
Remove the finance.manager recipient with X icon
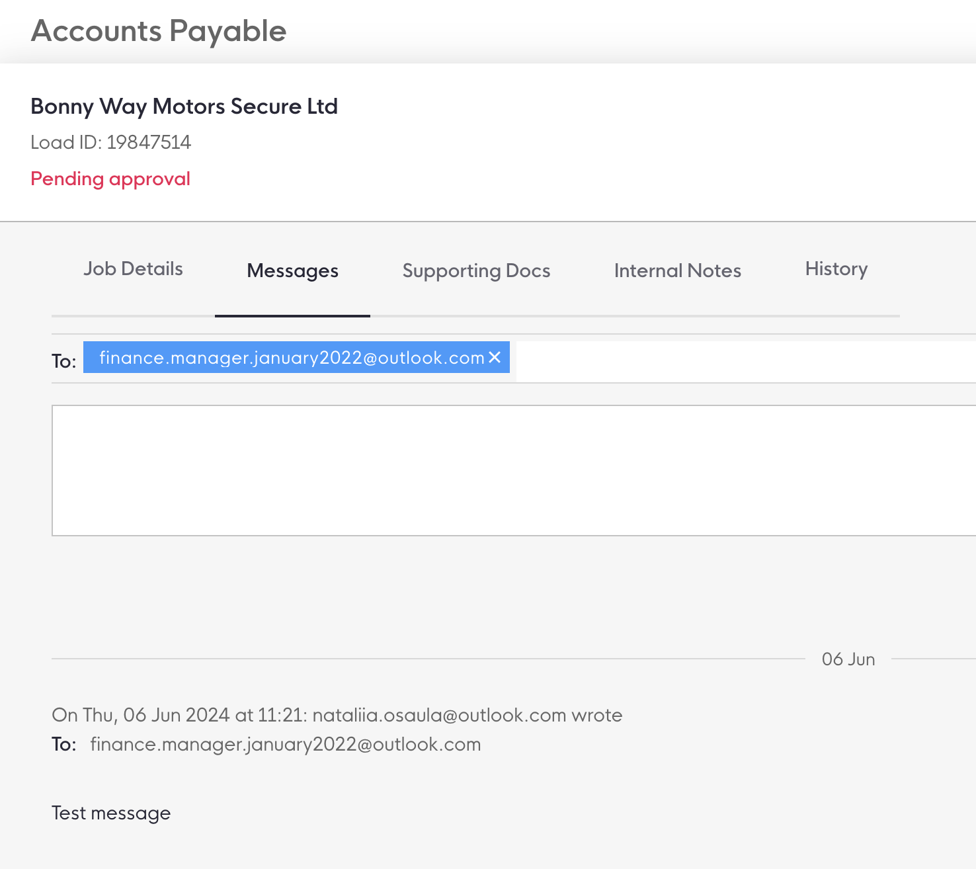[x=495, y=358]
